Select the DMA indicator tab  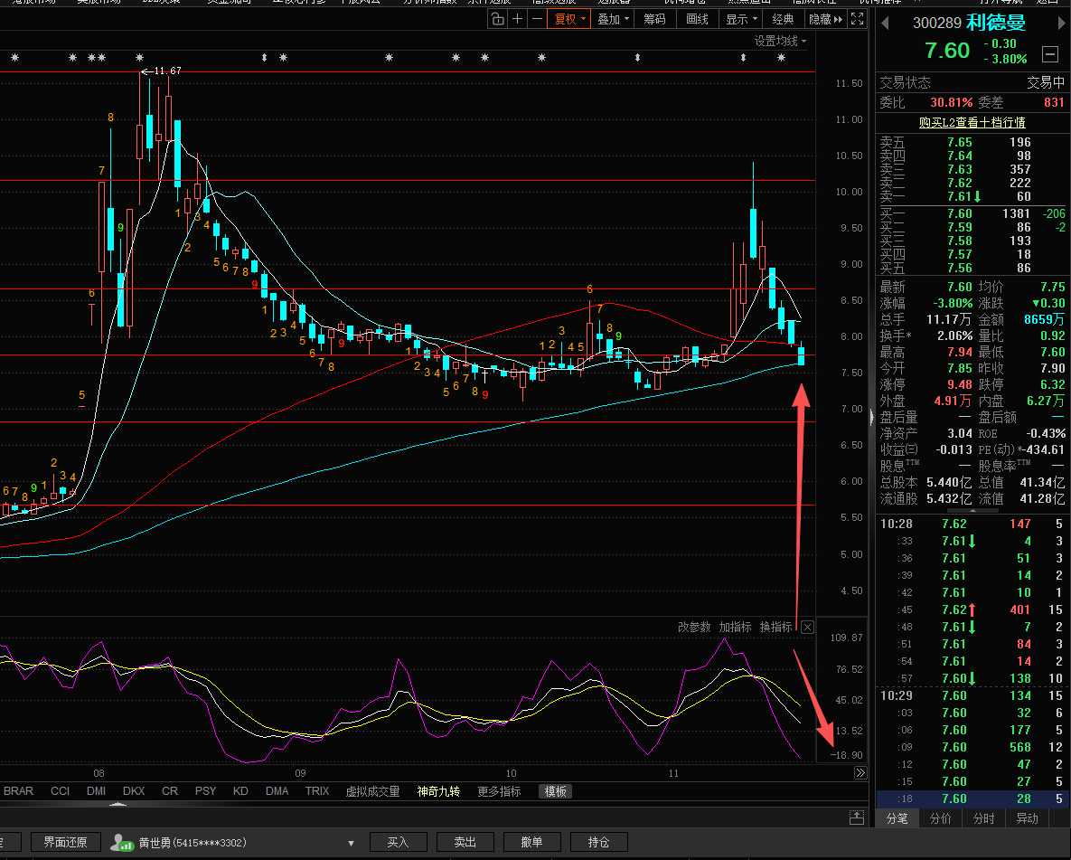[x=277, y=791]
